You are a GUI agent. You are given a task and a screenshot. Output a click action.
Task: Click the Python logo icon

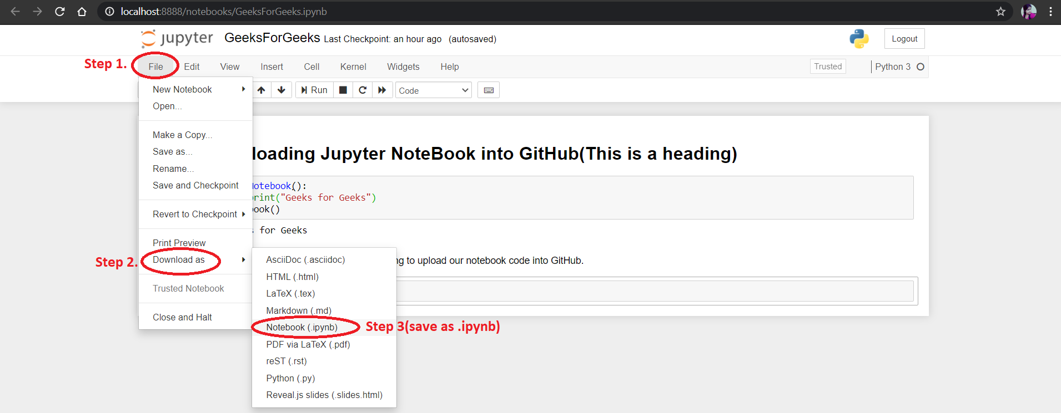tap(859, 38)
